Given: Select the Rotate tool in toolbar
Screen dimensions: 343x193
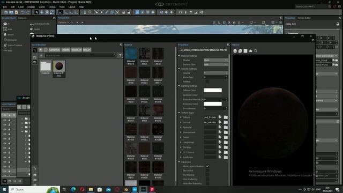Looking at the screenshot, I should coord(47,12).
